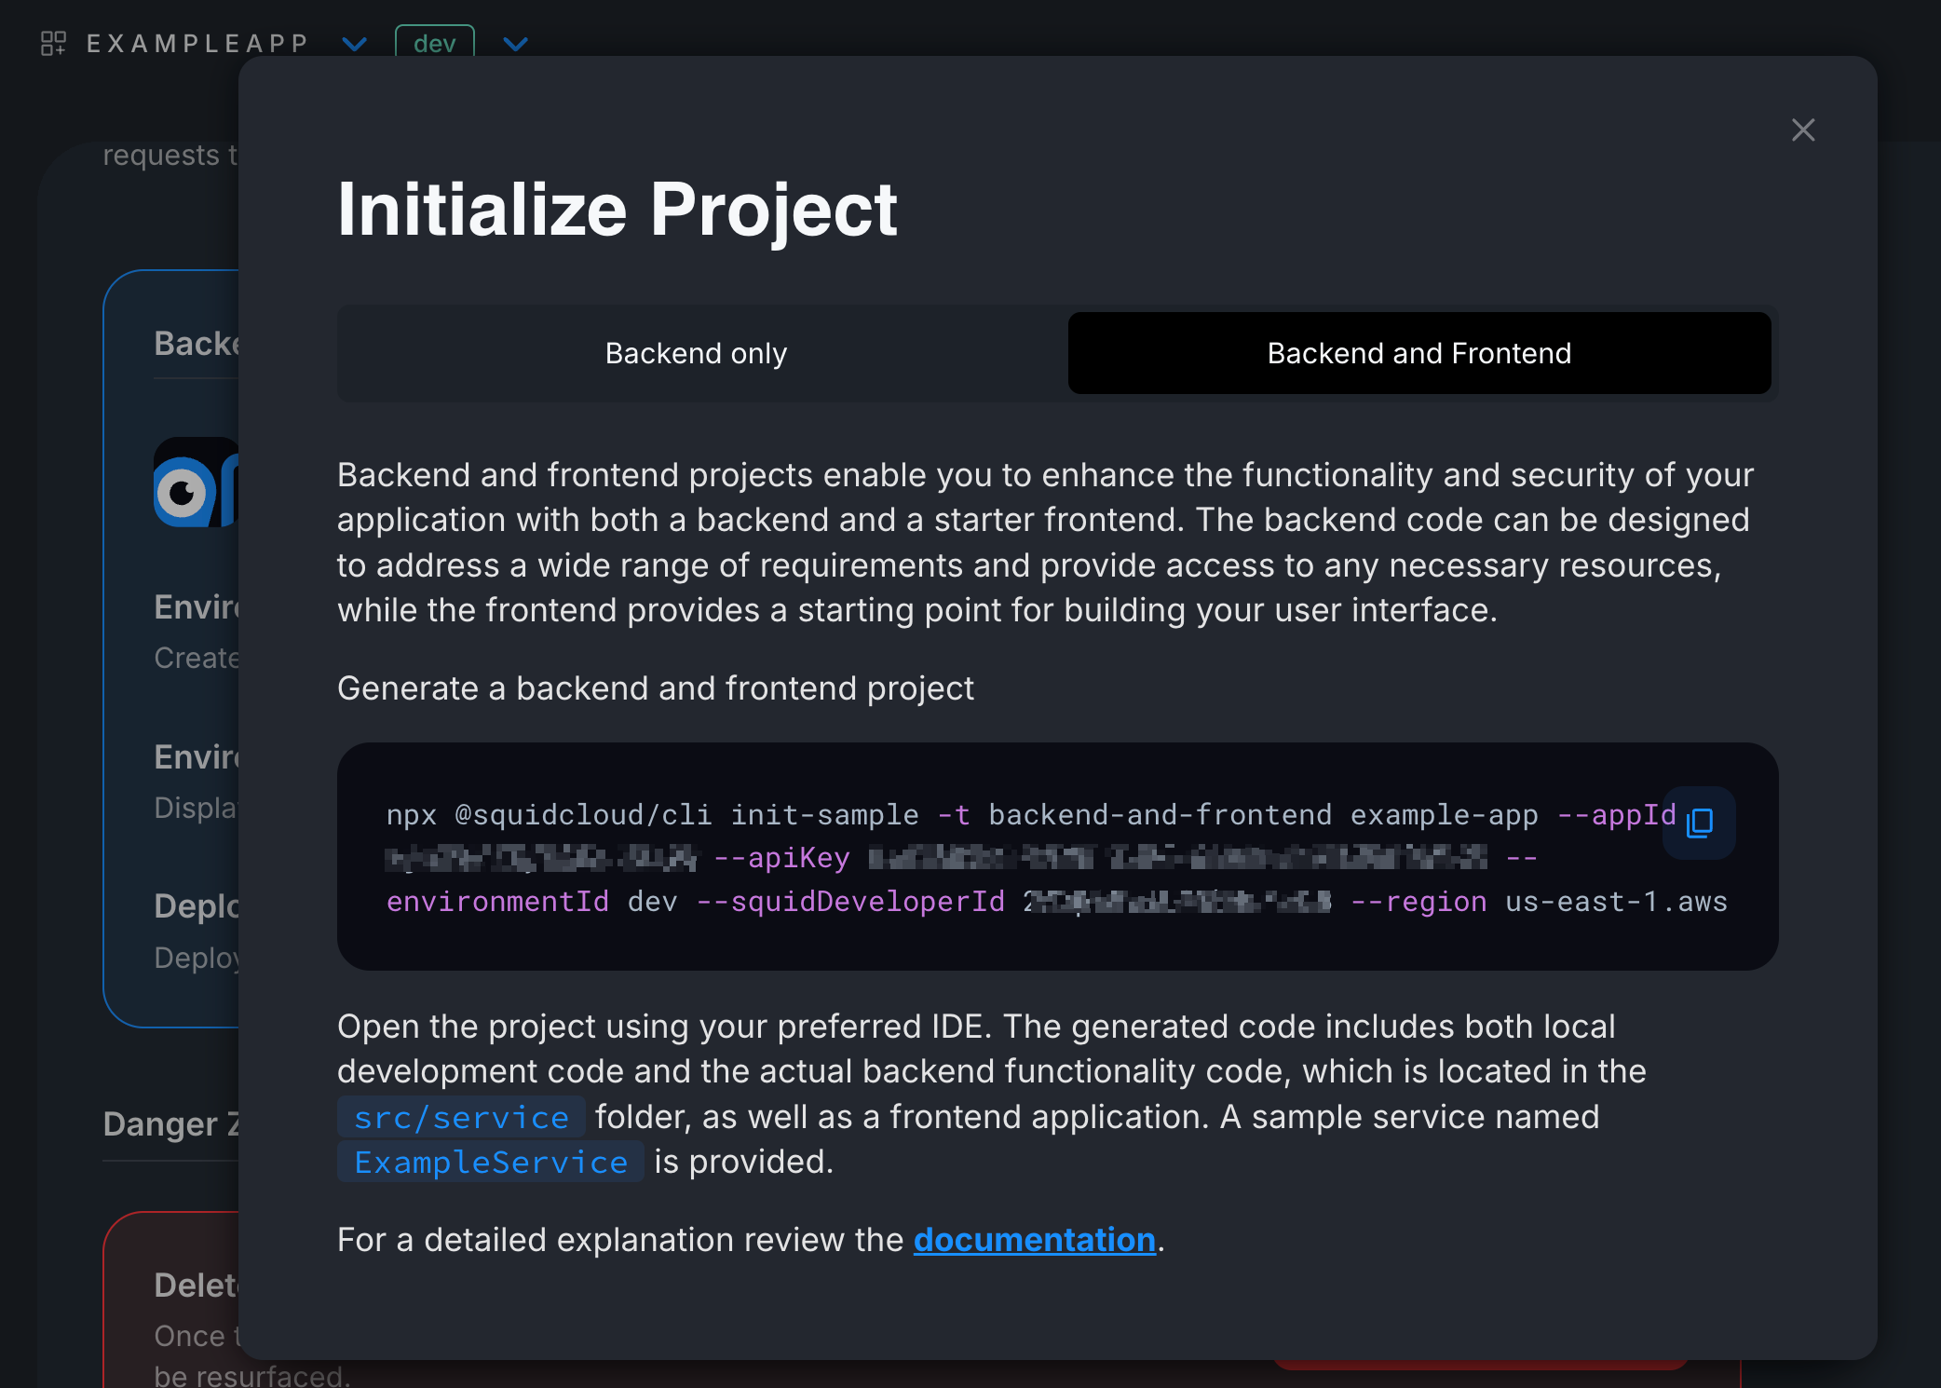The image size is (1941, 1388).
Task: Click the ExampleService code chip
Action: click(x=489, y=1162)
